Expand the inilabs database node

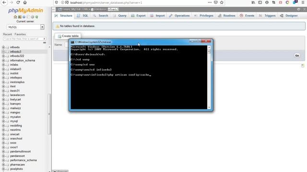pyautogui.click(x=3, y=65)
